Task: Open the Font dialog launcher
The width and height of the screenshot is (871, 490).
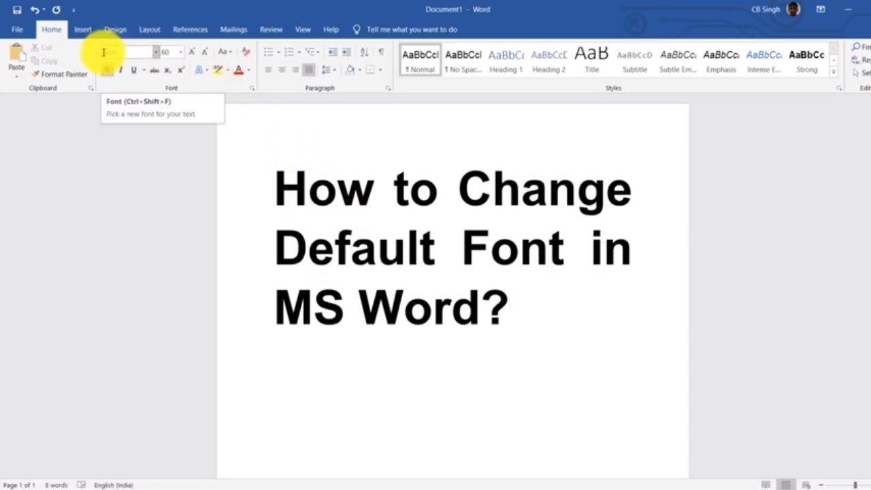Action: pos(252,88)
